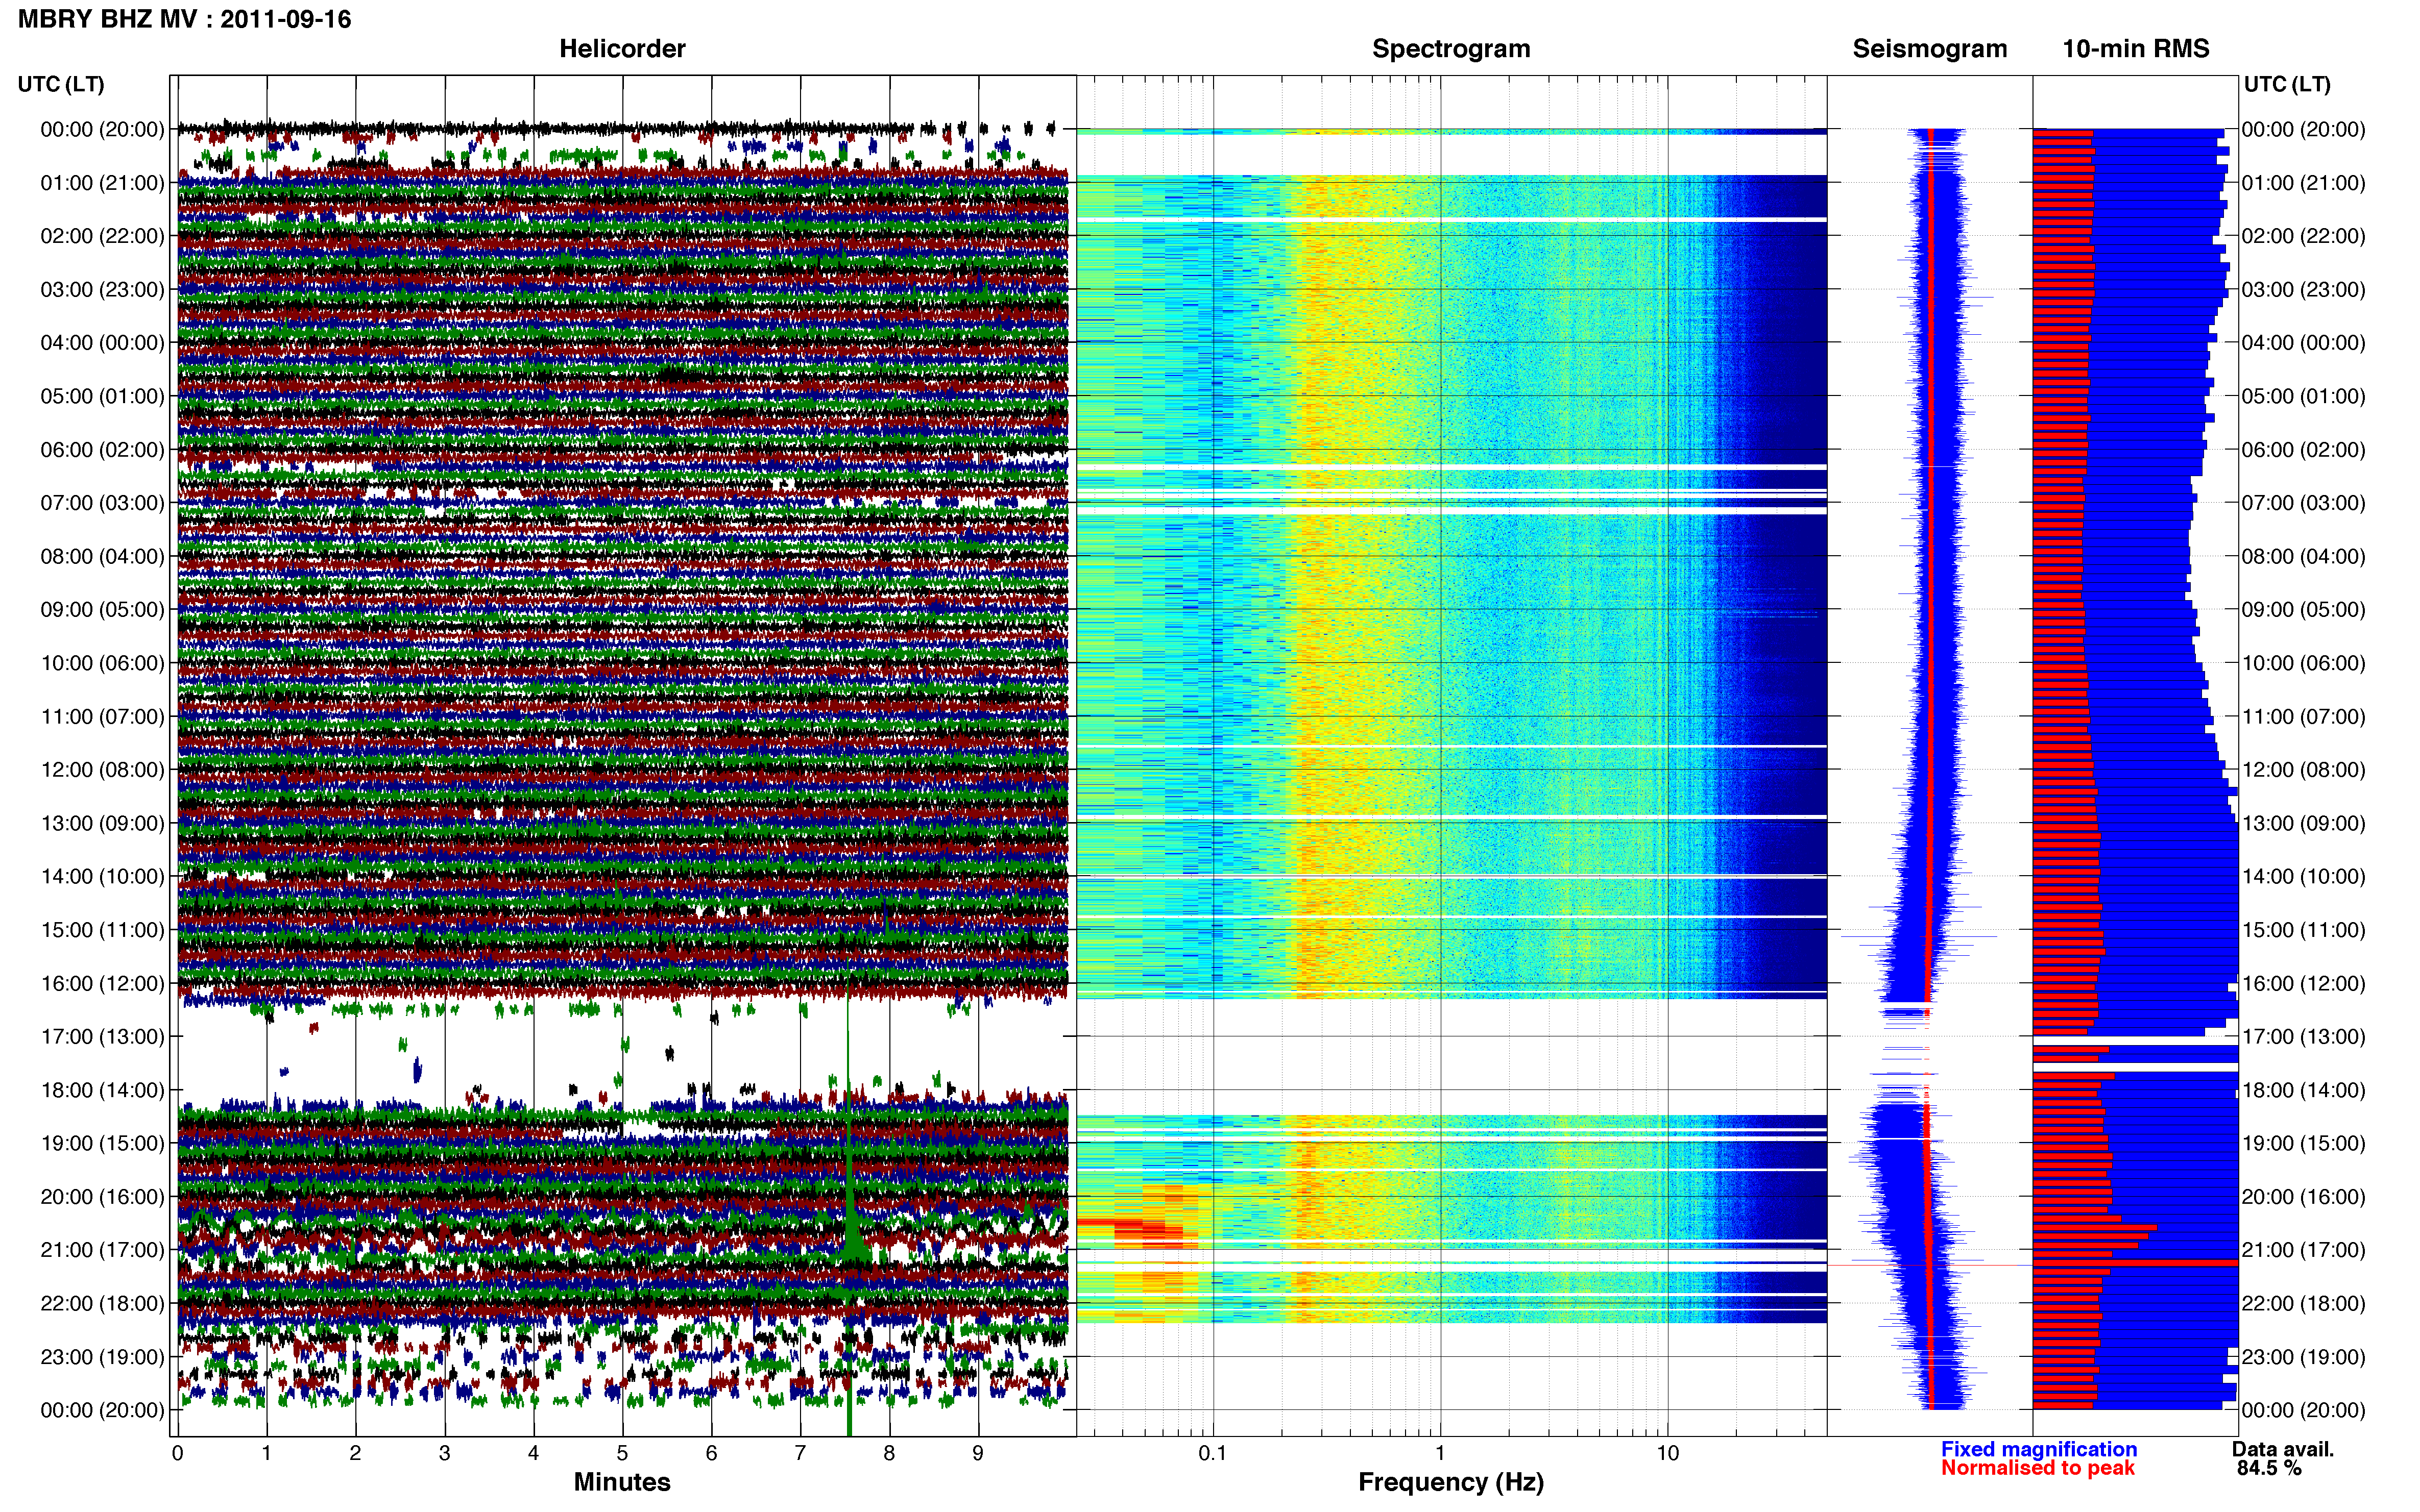Select the '10-min RMS' panel title

(x=2135, y=48)
